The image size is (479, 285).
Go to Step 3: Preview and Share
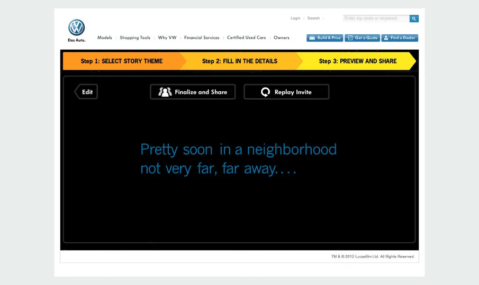click(358, 61)
